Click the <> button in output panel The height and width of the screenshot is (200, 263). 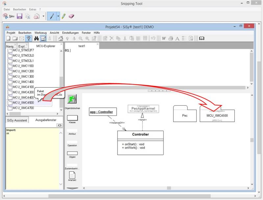click(60, 125)
